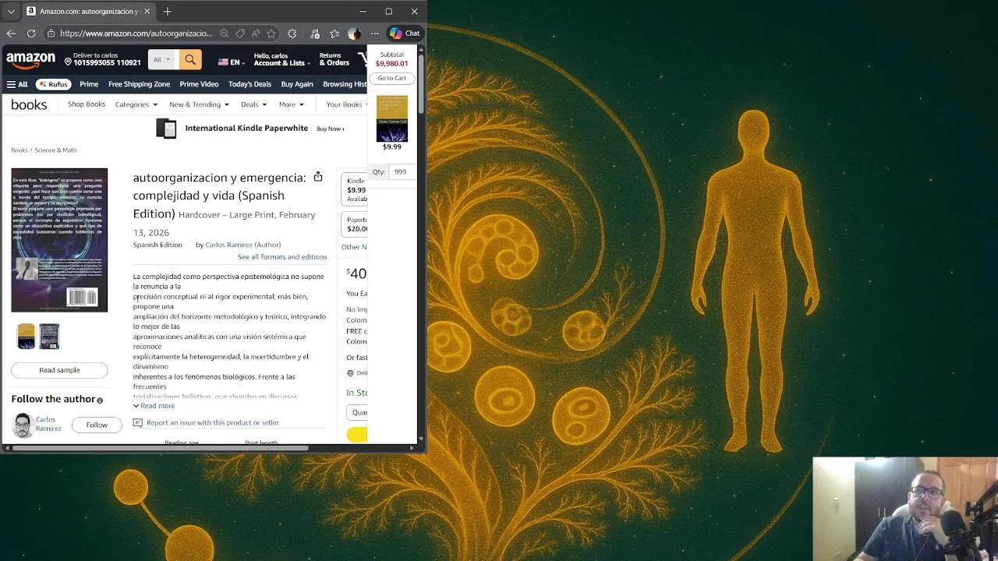
Task: Open the All hamburger menu
Action: point(17,84)
